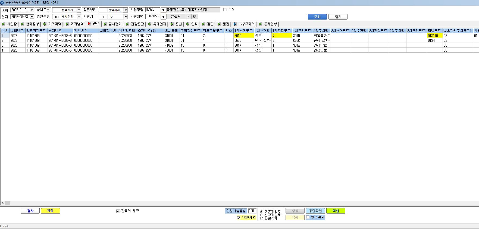Click the flag icon beside 유해인자 tab

(150, 24)
